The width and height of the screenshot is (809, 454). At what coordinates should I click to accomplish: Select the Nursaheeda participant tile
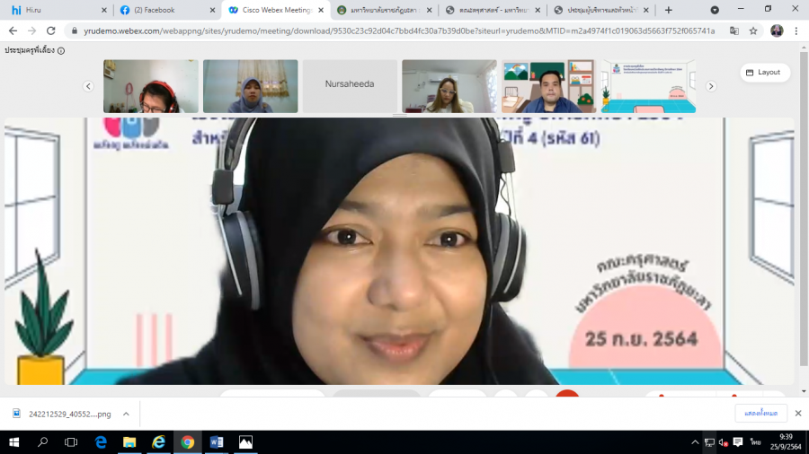coord(350,84)
